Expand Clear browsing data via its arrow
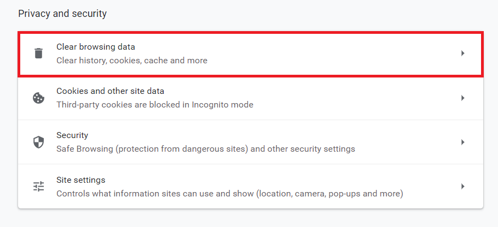The height and width of the screenshot is (227, 498). click(x=463, y=53)
